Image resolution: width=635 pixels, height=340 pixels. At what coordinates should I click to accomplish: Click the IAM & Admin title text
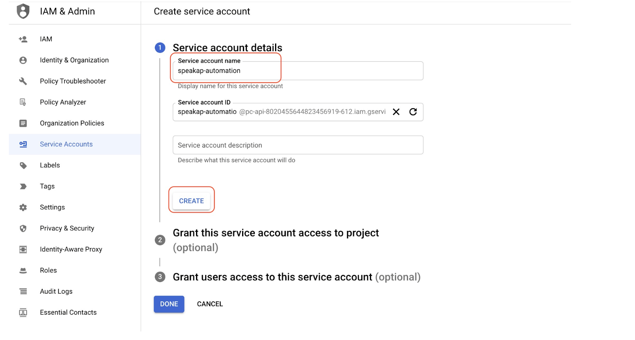(x=67, y=11)
